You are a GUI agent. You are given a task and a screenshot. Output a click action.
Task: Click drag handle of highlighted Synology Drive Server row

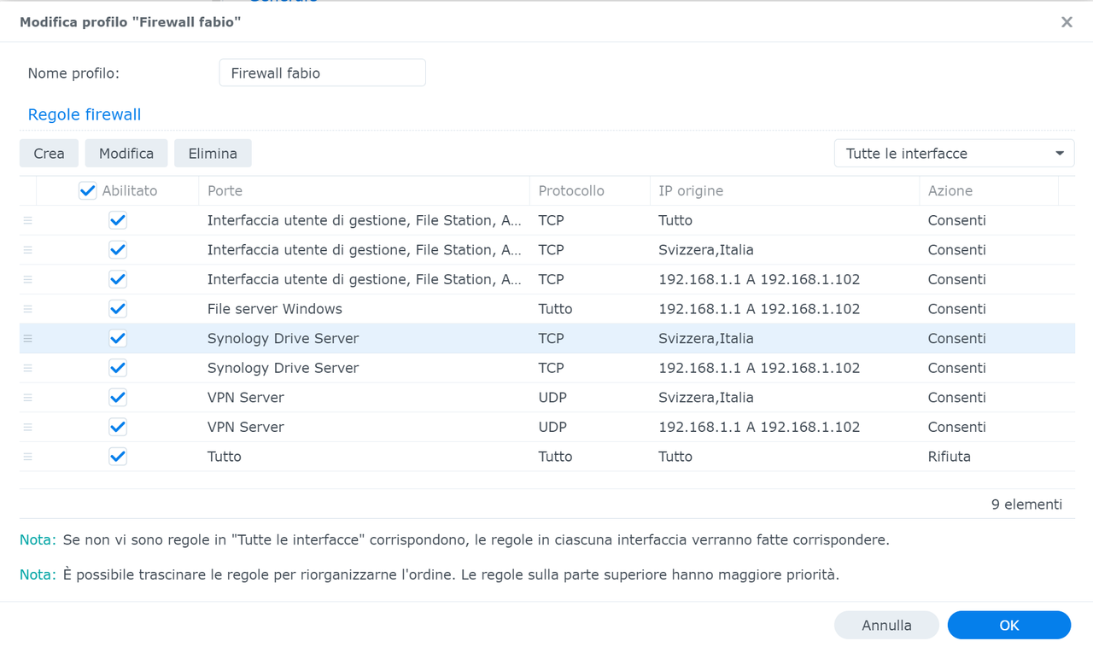27,339
